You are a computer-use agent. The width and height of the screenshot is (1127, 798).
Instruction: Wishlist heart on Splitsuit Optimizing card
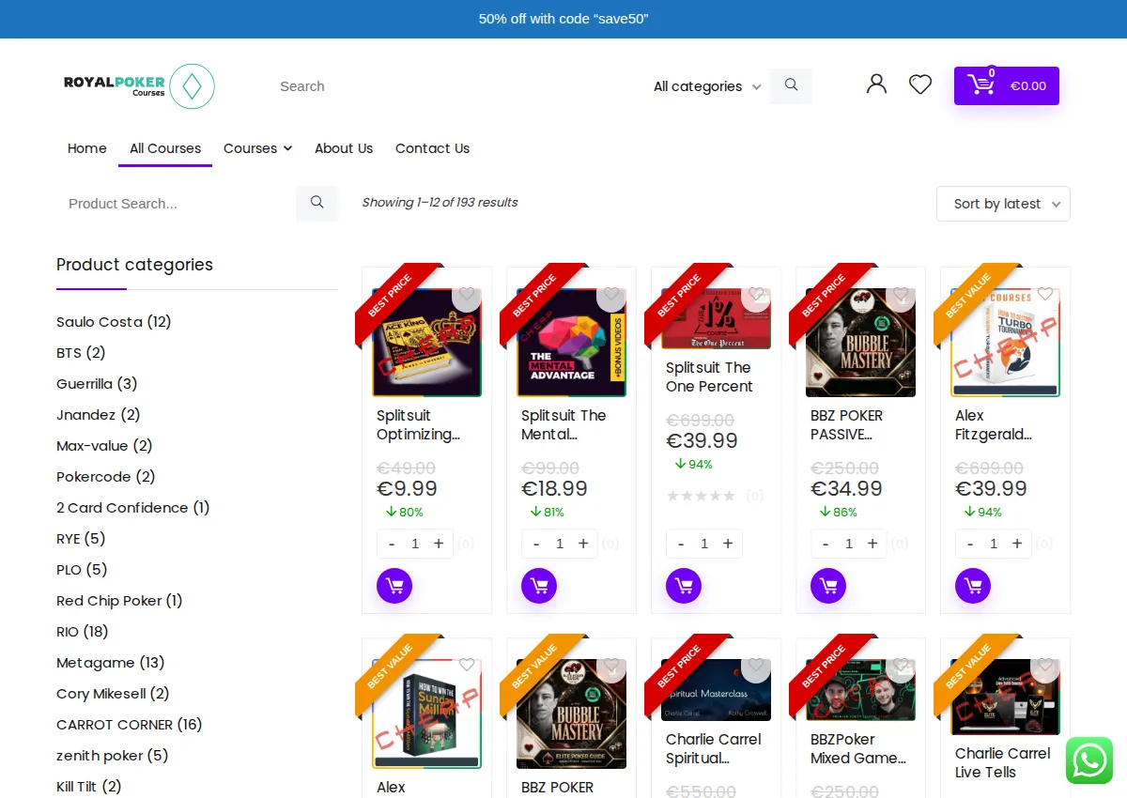pyautogui.click(x=467, y=295)
